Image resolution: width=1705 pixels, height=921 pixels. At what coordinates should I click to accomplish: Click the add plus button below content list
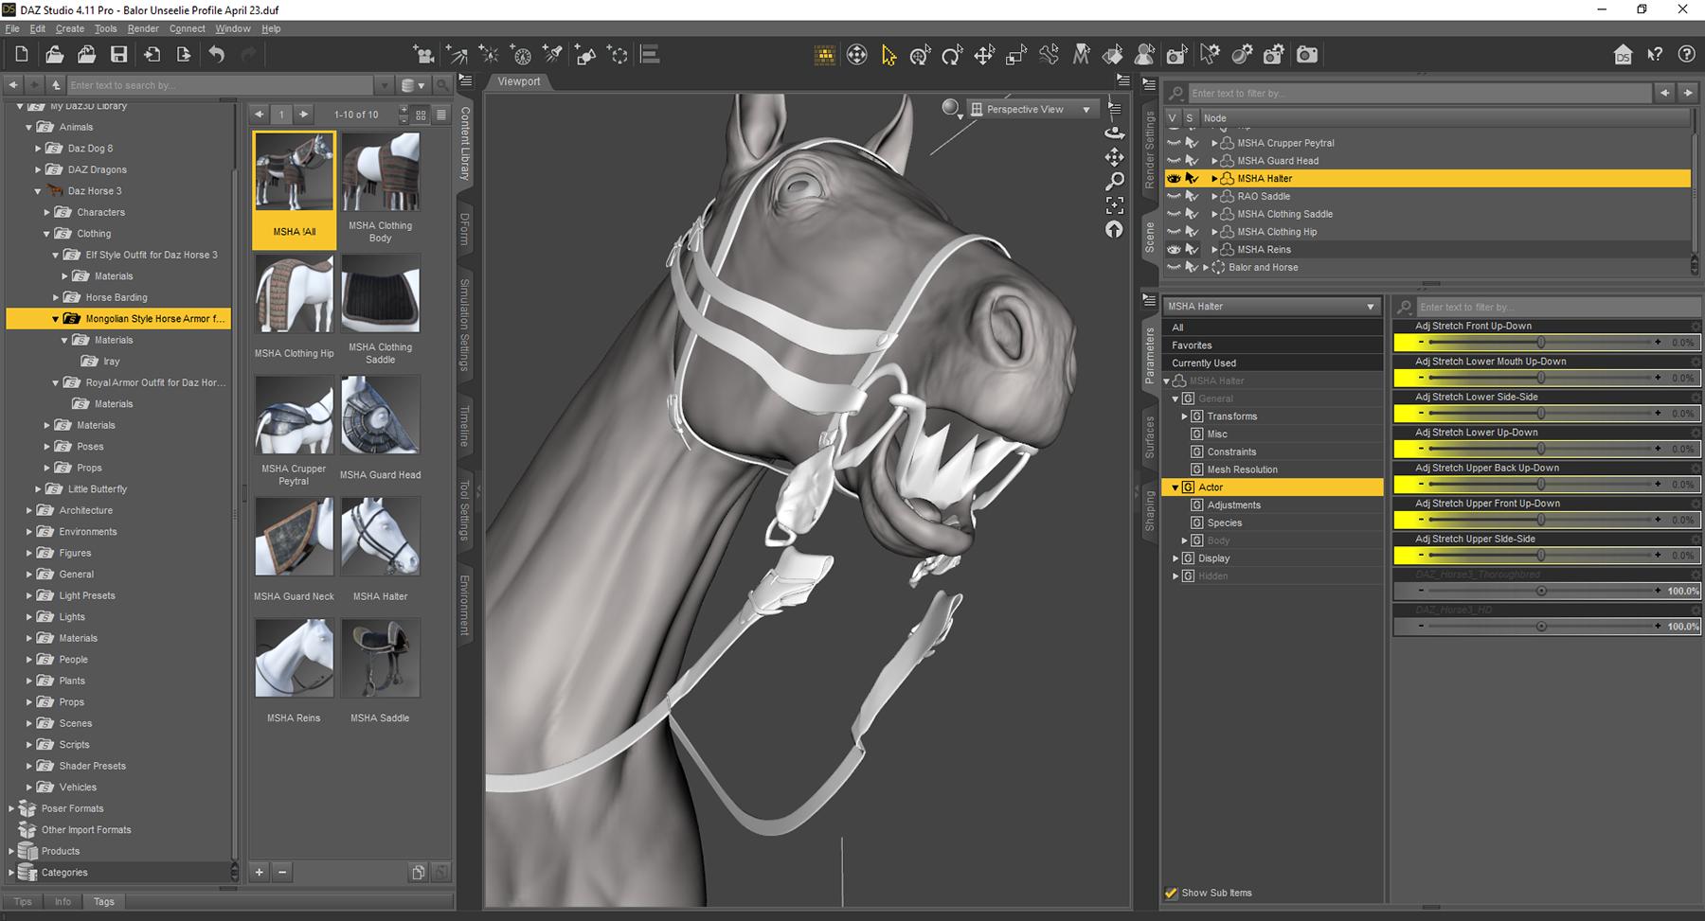[x=260, y=873]
